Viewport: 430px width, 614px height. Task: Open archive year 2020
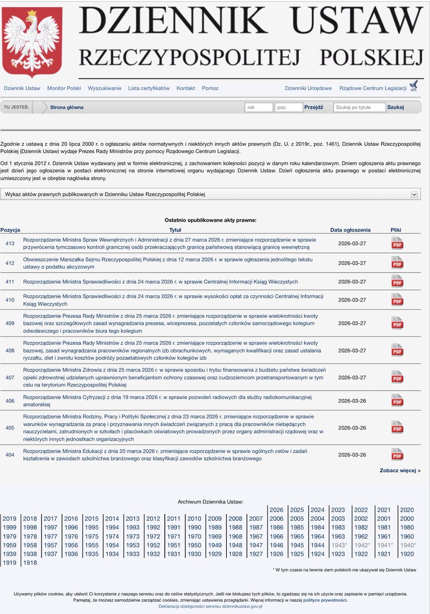(407, 510)
